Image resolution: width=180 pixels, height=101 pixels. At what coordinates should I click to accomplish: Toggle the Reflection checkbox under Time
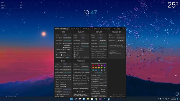[x=63, y=47]
